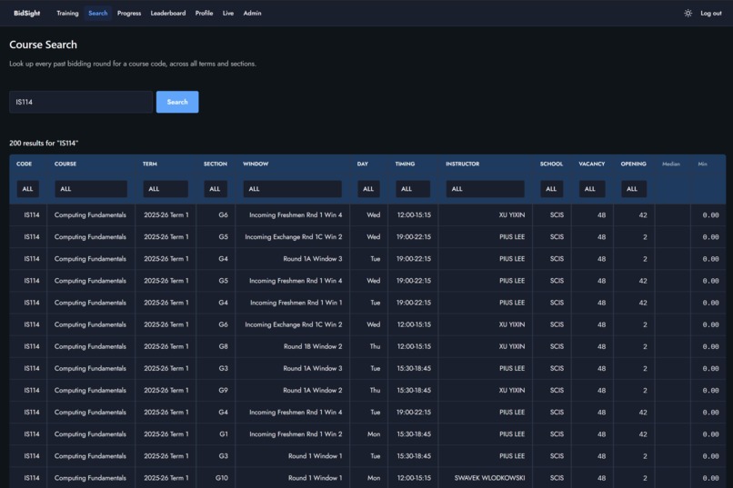Click the TERM column header

pyautogui.click(x=149, y=164)
